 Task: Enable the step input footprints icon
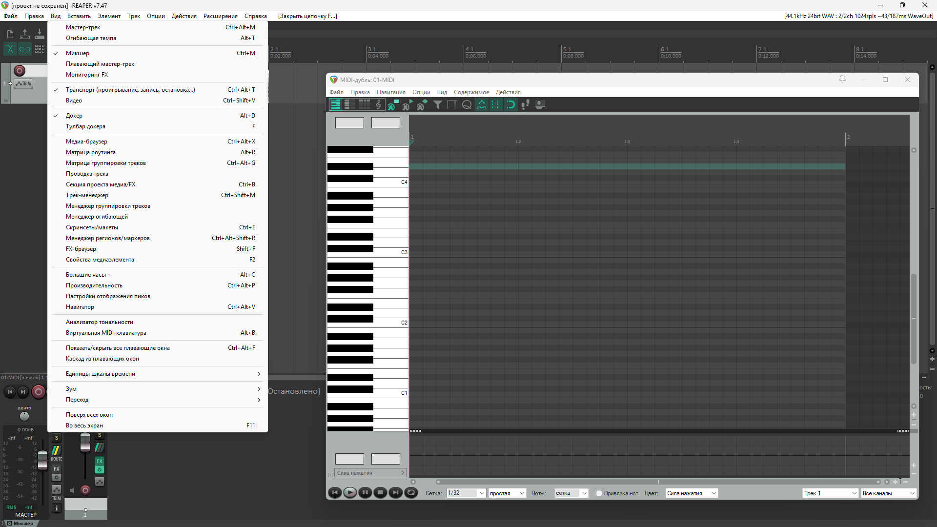point(525,104)
